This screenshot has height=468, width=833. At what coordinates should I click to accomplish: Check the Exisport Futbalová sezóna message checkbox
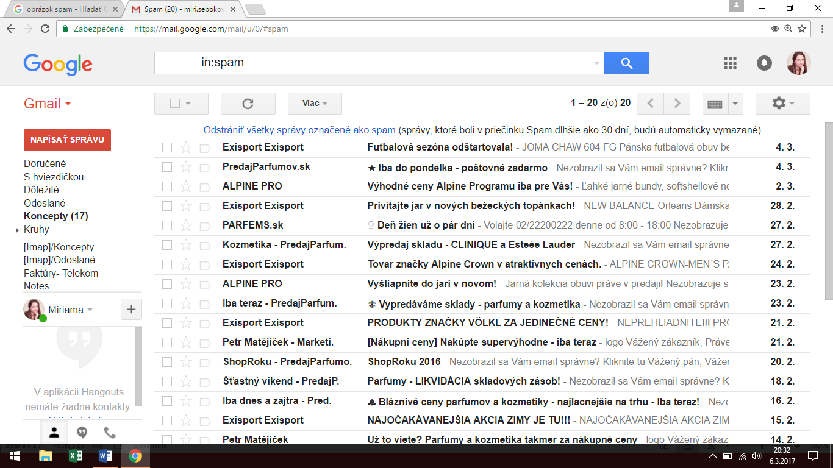coord(167,147)
